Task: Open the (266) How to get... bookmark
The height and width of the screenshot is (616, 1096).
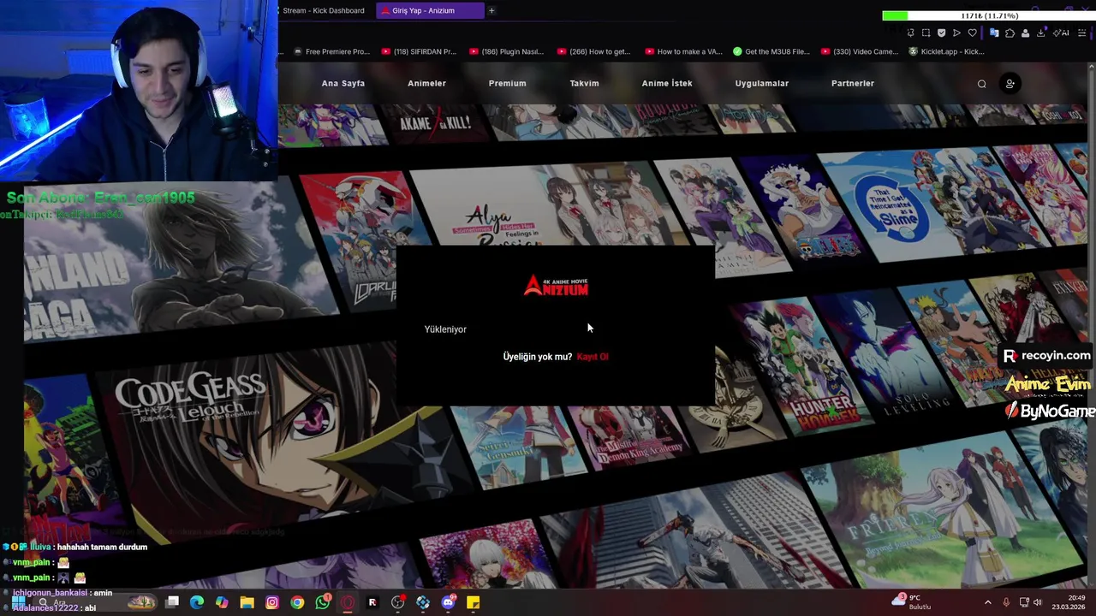Action: click(593, 51)
